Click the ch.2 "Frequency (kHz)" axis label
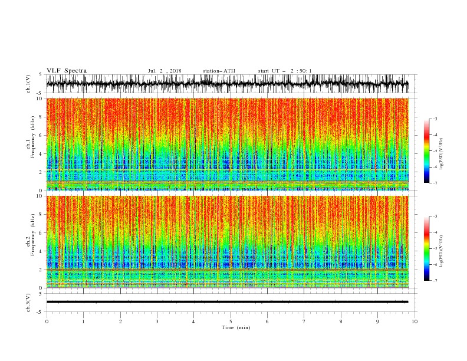The width and height of the screenshot is (467, 361). tap(33, 235)
